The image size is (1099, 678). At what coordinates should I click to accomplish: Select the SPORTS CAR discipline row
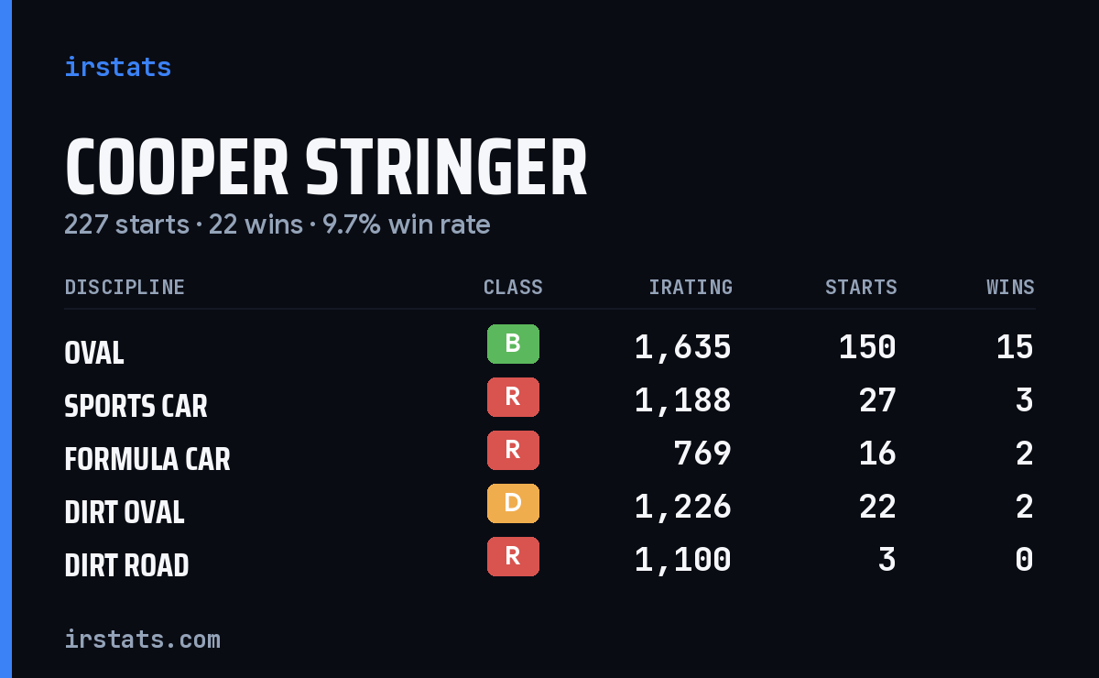click(x=549, y=400)
